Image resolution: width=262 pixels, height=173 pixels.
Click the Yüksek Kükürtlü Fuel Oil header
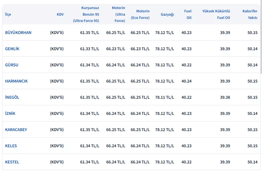(216, 14)
